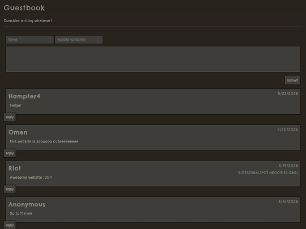Focus the website (optional) field
The image size is (306, 229).
(x=79, y=40)
